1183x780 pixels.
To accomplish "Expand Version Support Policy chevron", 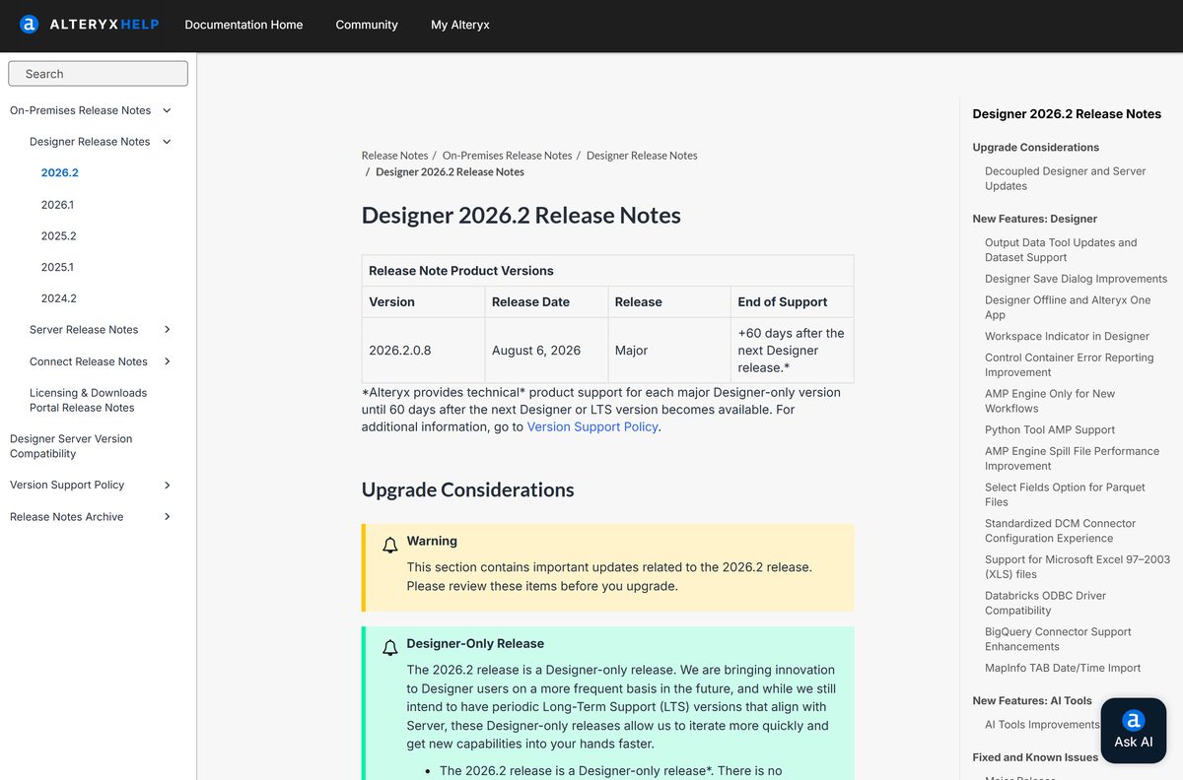I will click(167, 485).
